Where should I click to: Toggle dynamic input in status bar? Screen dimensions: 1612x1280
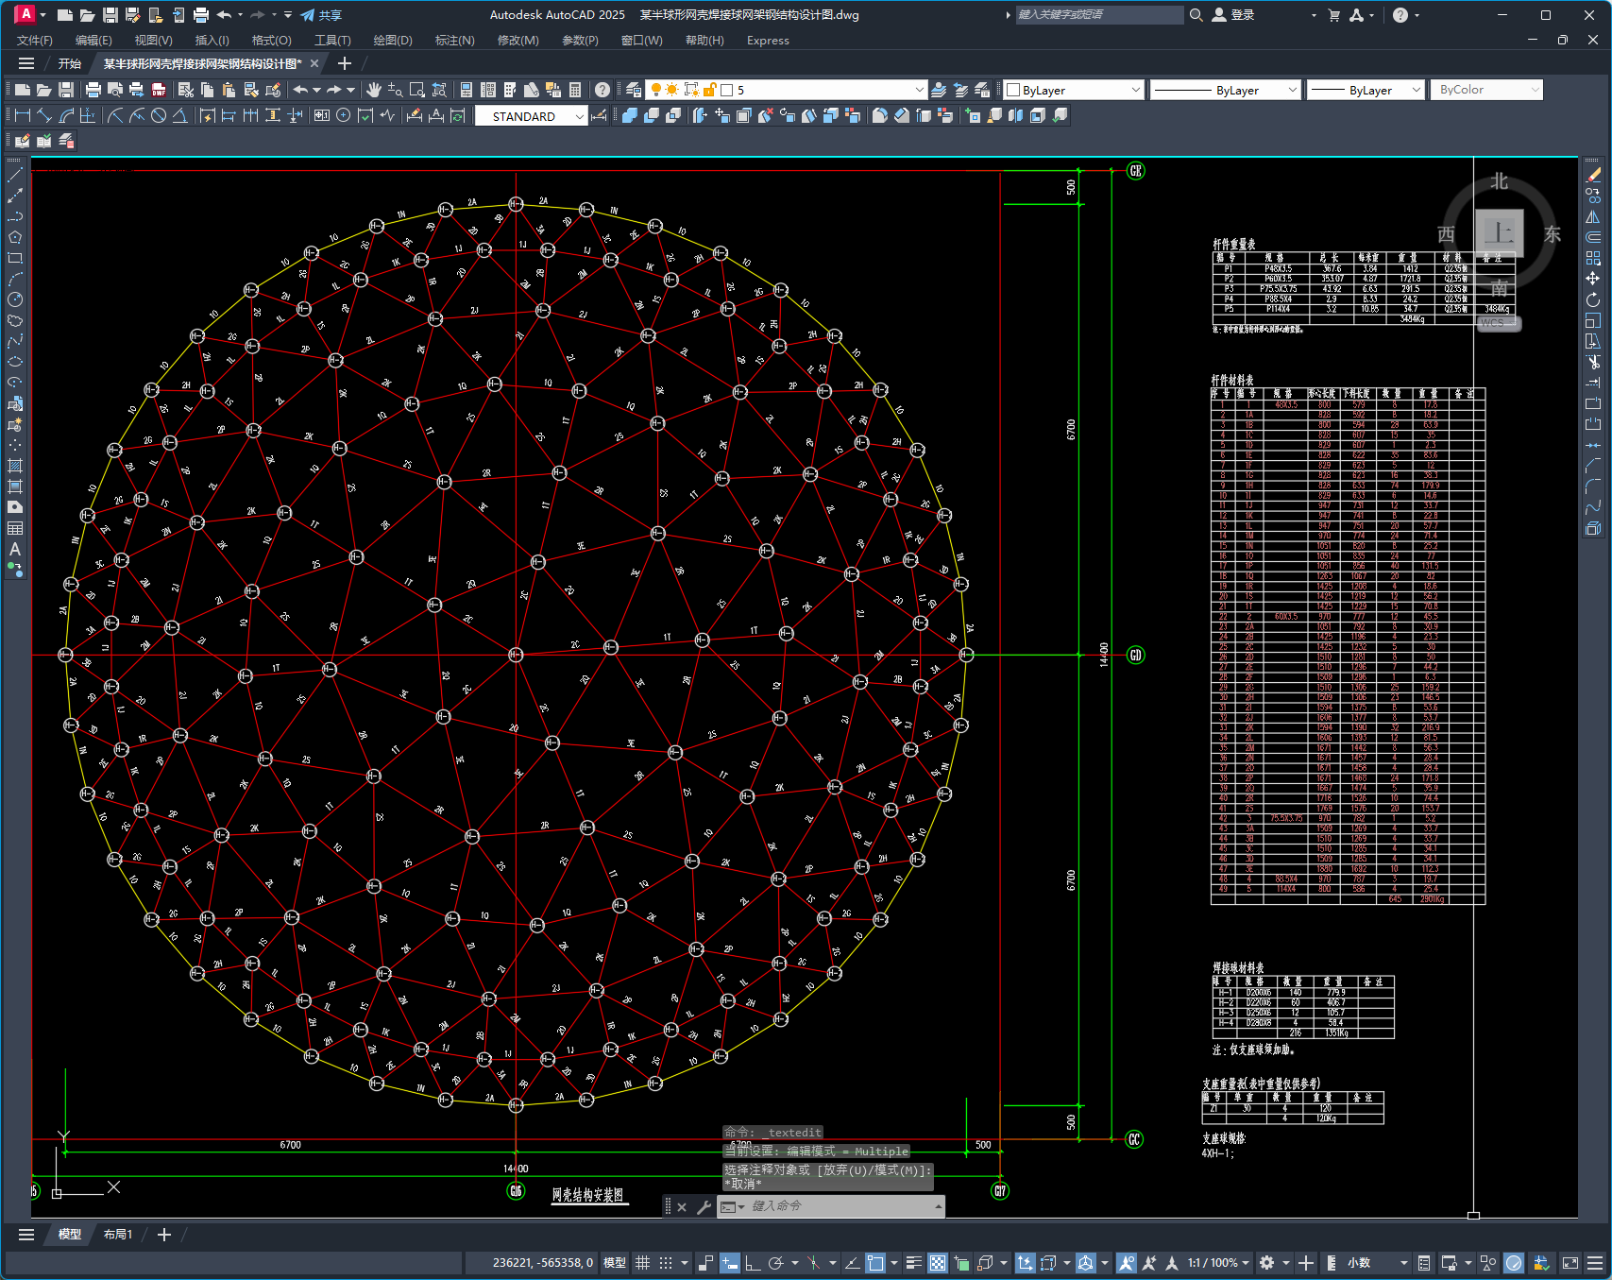[729, 1263]
